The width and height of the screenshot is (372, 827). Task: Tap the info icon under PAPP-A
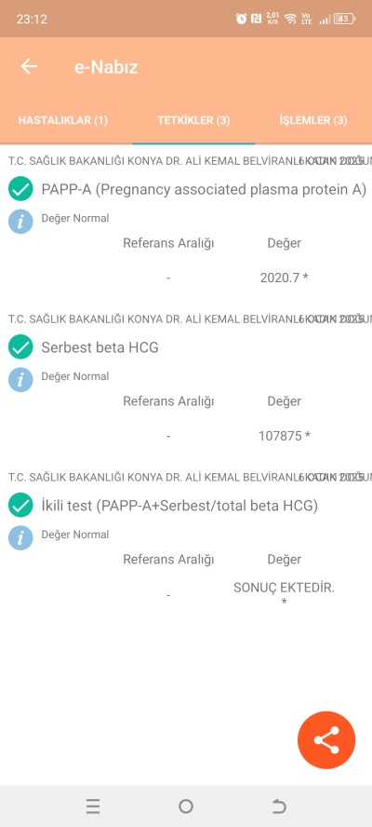(20, 222)
